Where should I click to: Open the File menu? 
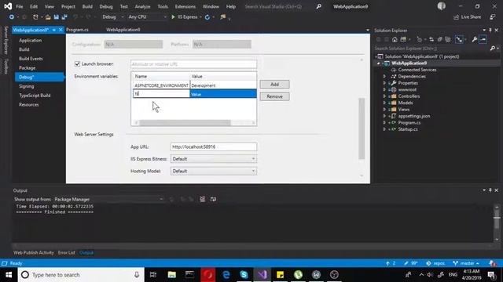pos(20,6)
